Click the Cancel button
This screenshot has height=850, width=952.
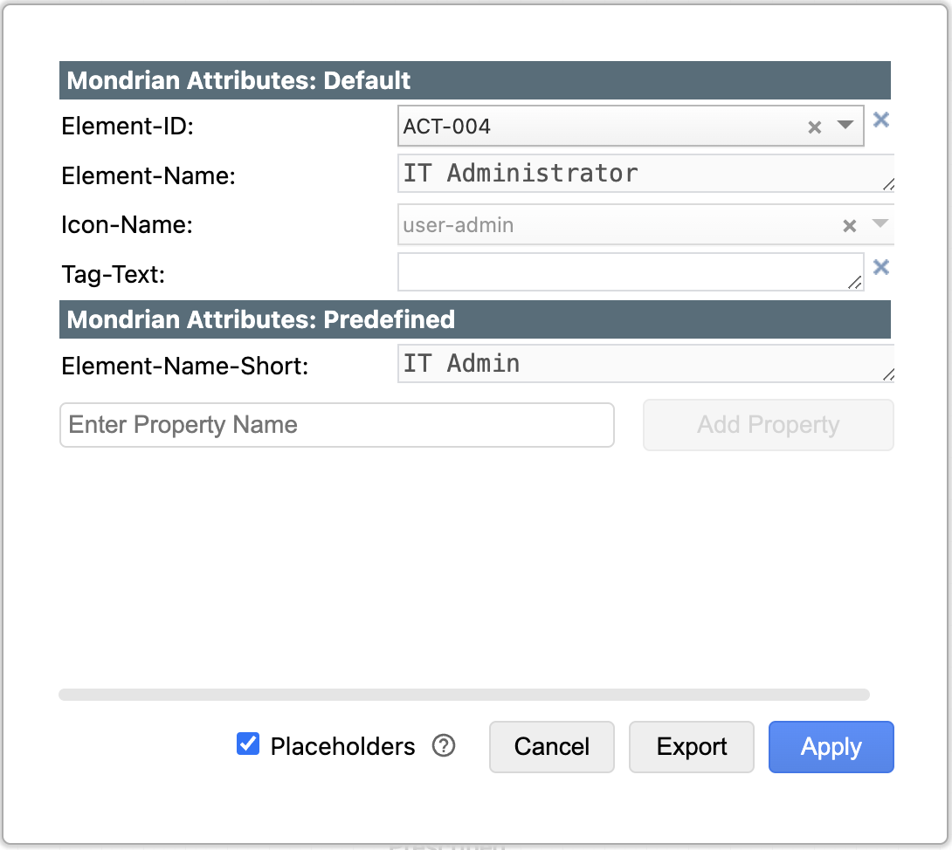[x=551, y=747]
